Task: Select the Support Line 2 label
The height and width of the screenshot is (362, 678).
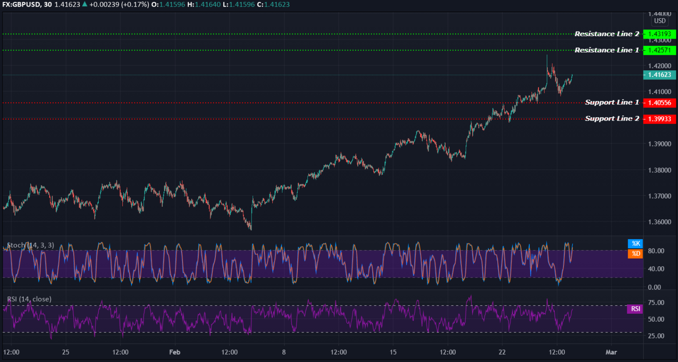Action: point(612,119)
